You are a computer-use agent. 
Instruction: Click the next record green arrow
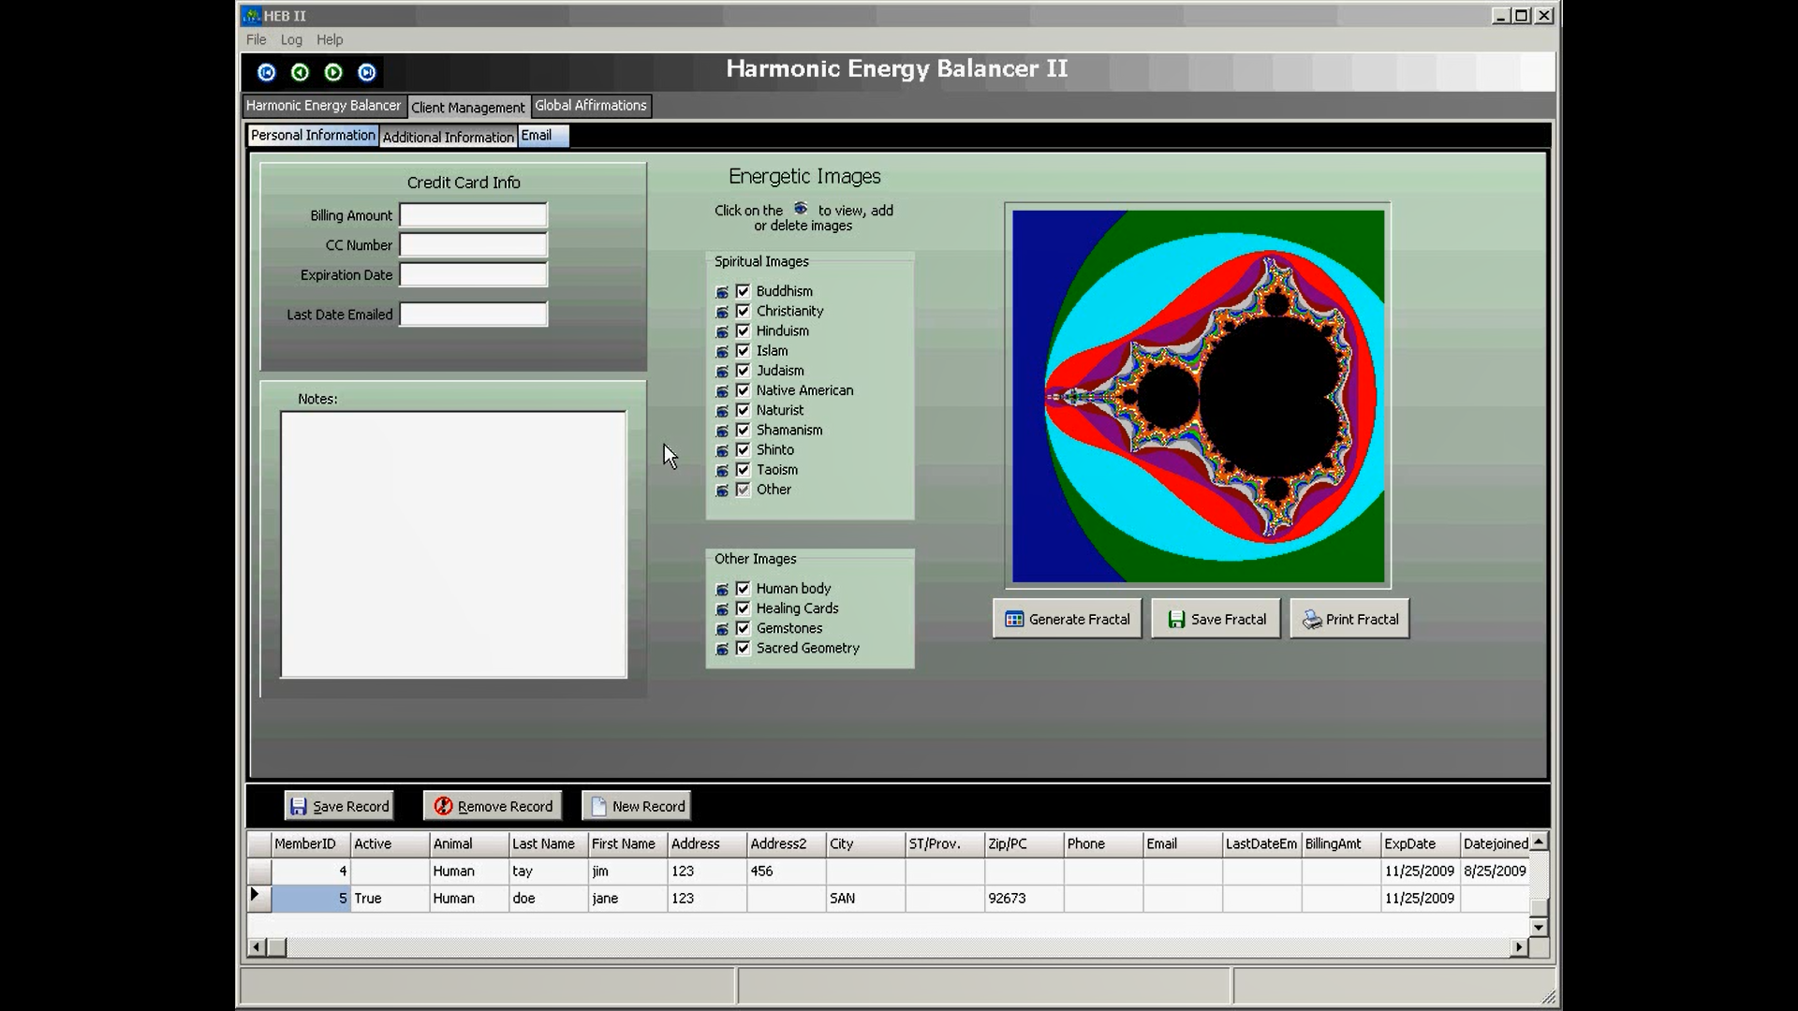point(333,72)
